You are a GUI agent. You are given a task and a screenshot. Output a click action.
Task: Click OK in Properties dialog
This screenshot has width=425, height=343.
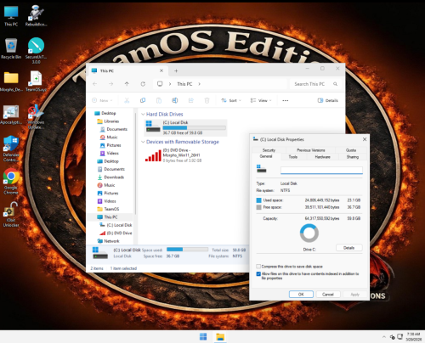[301, 295]
